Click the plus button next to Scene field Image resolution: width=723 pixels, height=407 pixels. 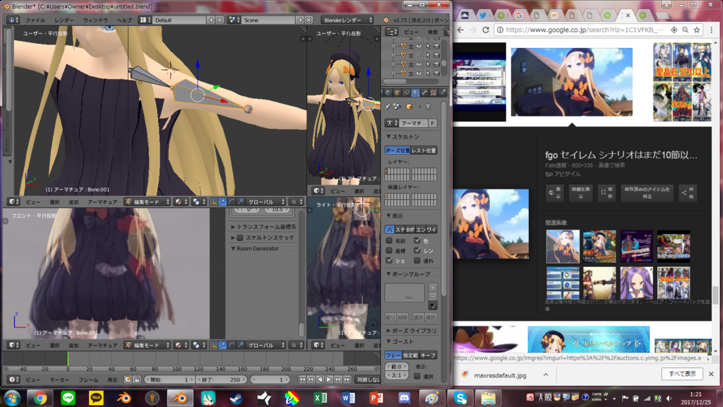tap(300, 20)
